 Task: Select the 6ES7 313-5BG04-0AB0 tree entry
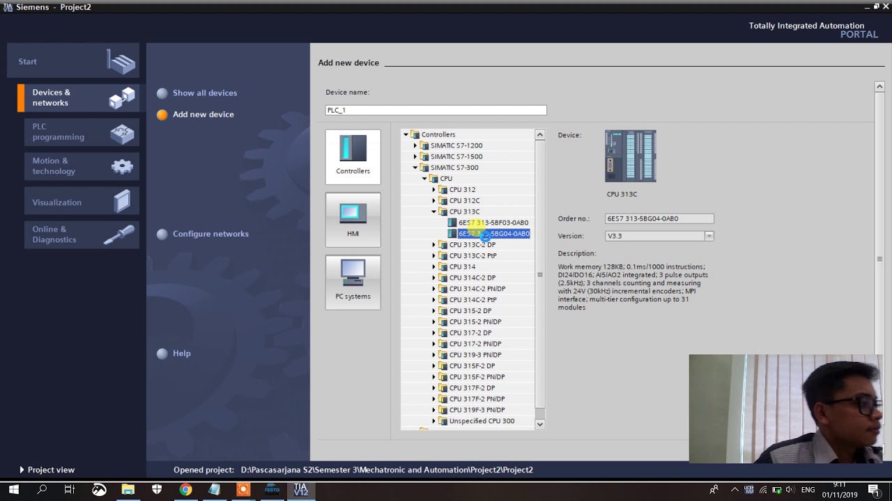(494, 234)
